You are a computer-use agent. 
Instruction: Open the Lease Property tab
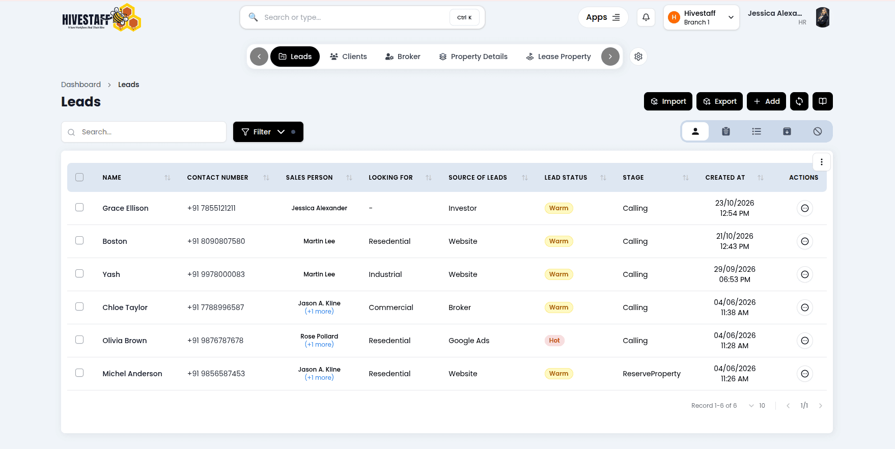(x=558, y=57)
